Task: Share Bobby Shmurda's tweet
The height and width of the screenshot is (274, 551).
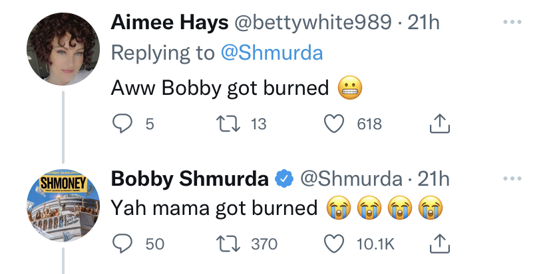Action: tap(438, 244)
